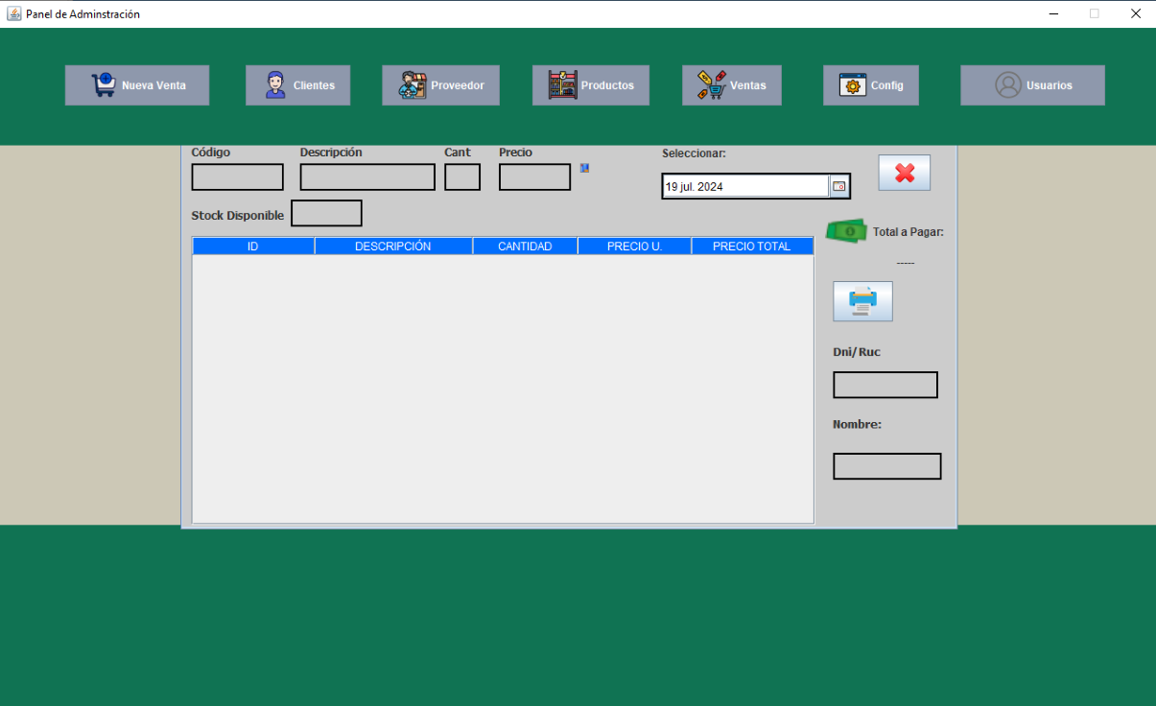Open the Nueva Venta shopping cart button
The height and width of the screenshot is (706, 1156).
[137, 85]
